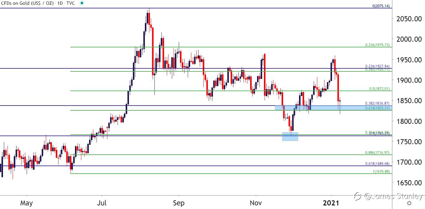The image size is (425, 209).
Task: Click the 1850.00 price axis label
Action: (409, 100)
